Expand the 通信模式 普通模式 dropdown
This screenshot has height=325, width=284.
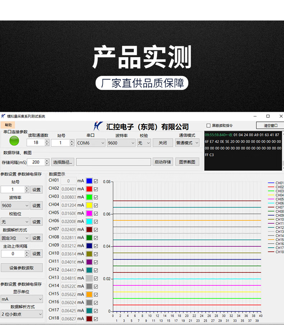[x=187, y=143]
